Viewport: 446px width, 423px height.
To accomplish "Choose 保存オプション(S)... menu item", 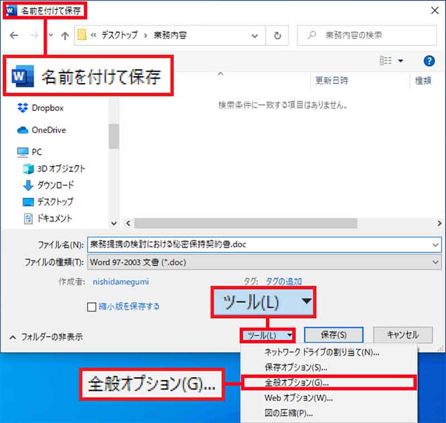I will point(329,367).
